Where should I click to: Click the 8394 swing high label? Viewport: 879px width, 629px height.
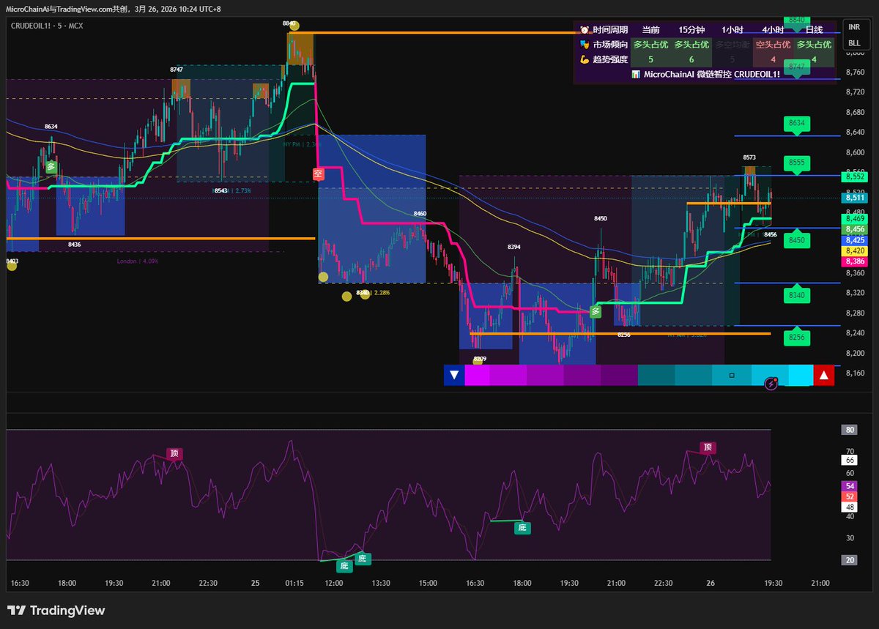point(514,247)
